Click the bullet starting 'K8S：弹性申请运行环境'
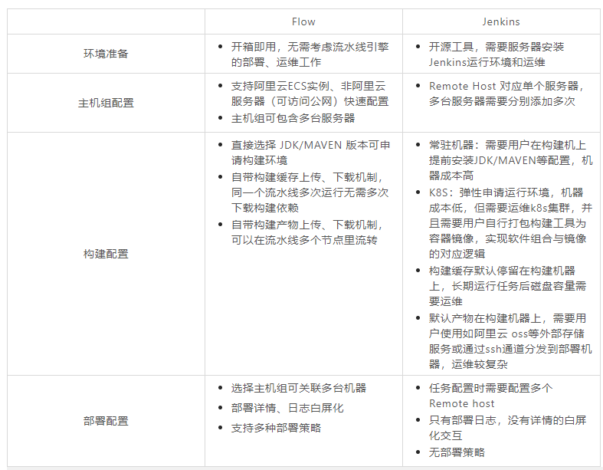Screen dimensions: 603x470 point(510,223)
